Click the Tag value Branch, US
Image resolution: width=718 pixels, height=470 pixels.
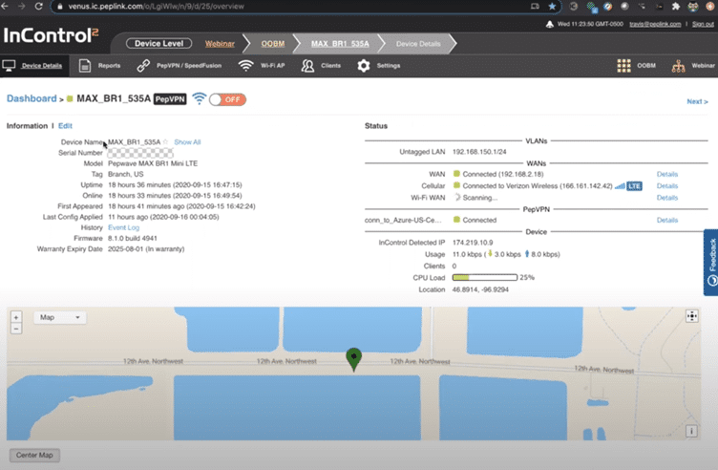[x=125, y=175]
